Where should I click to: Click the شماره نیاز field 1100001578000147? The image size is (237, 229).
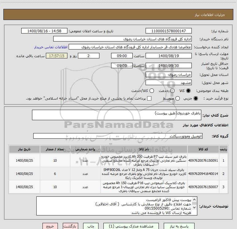169,31
